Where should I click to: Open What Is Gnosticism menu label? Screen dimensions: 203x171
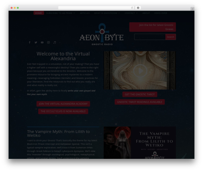point(106,13)
